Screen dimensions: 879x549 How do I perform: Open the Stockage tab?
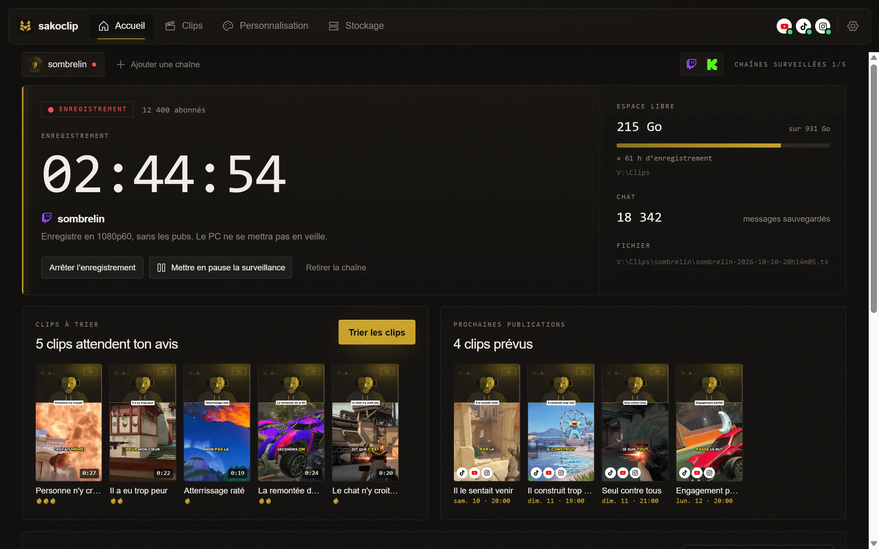click(356, 26)
